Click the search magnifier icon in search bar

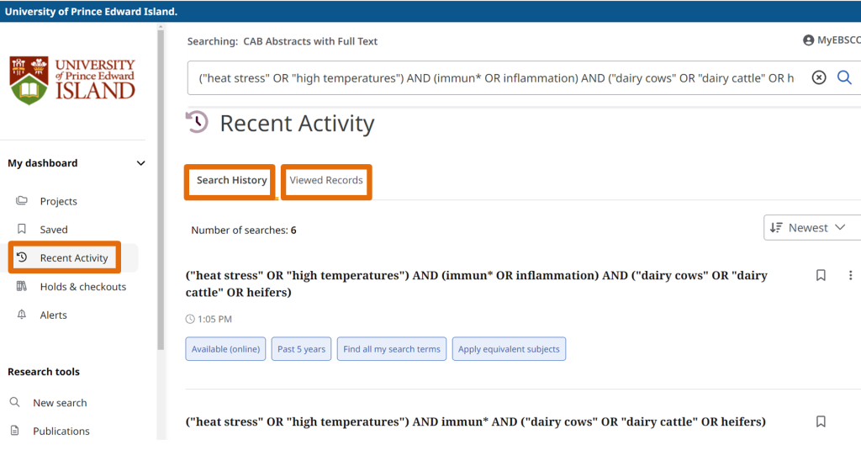[844, 78]
